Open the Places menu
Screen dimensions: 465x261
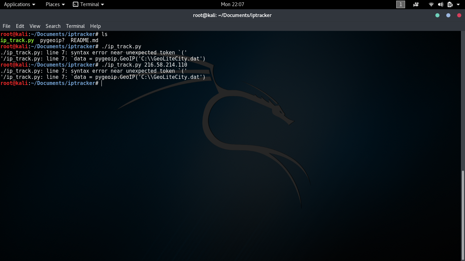(x=55, y=4)
